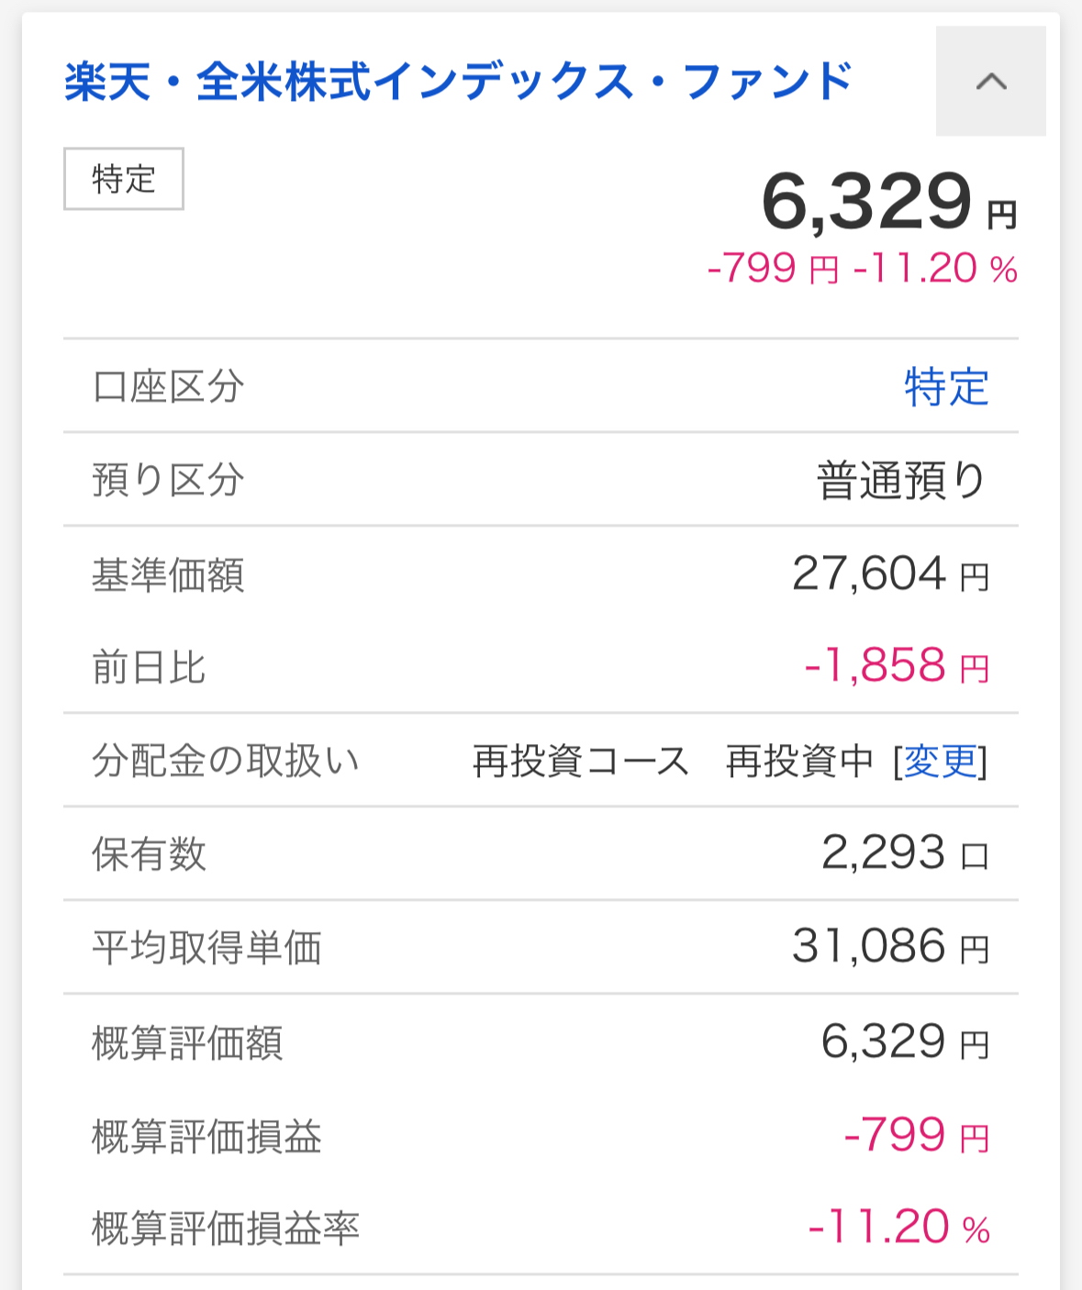The image size is (1082, 1290).
Task: Collapse the fund details with the chevron
Action: pyautogui.click(x=990, y=82)
